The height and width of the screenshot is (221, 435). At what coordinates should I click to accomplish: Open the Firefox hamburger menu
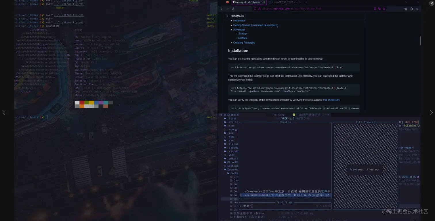(x=417, y=9)
